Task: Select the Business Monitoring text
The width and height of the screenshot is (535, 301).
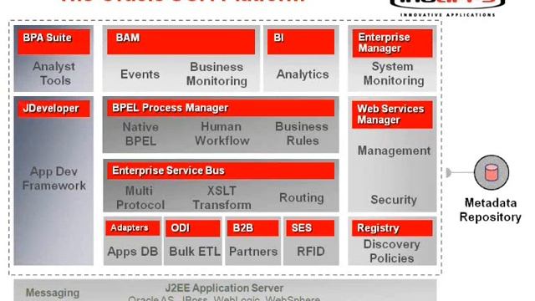Action: [x=217, y=74]
